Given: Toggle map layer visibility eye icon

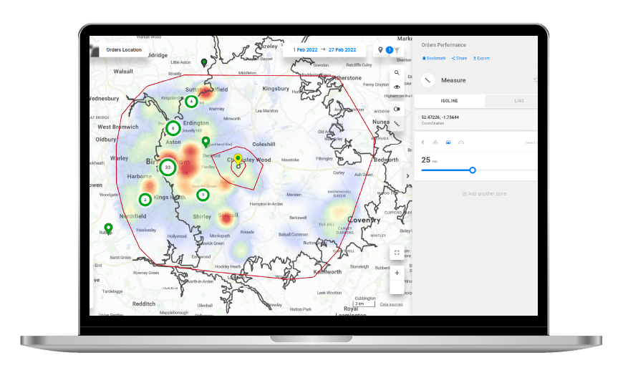Looking at the screenshot, I should point(397,87).
